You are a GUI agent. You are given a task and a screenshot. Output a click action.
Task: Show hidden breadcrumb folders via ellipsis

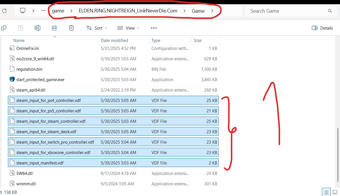pyautogui.click(x=43, y=11)
